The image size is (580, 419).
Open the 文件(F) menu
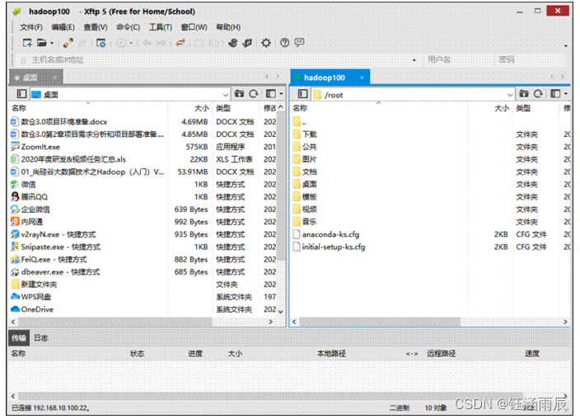31,27
